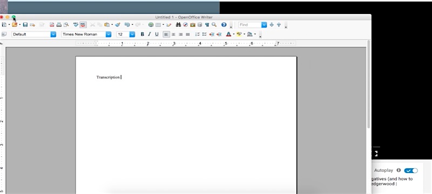Click the New document icon
This screenshot has width=432, height=194.
pyautogui.click(x=4, y=25)
